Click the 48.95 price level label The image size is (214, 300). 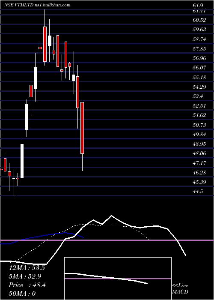(199, 144)
